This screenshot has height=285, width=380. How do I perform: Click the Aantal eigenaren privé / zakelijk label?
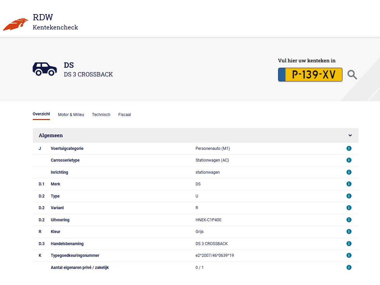79,267
